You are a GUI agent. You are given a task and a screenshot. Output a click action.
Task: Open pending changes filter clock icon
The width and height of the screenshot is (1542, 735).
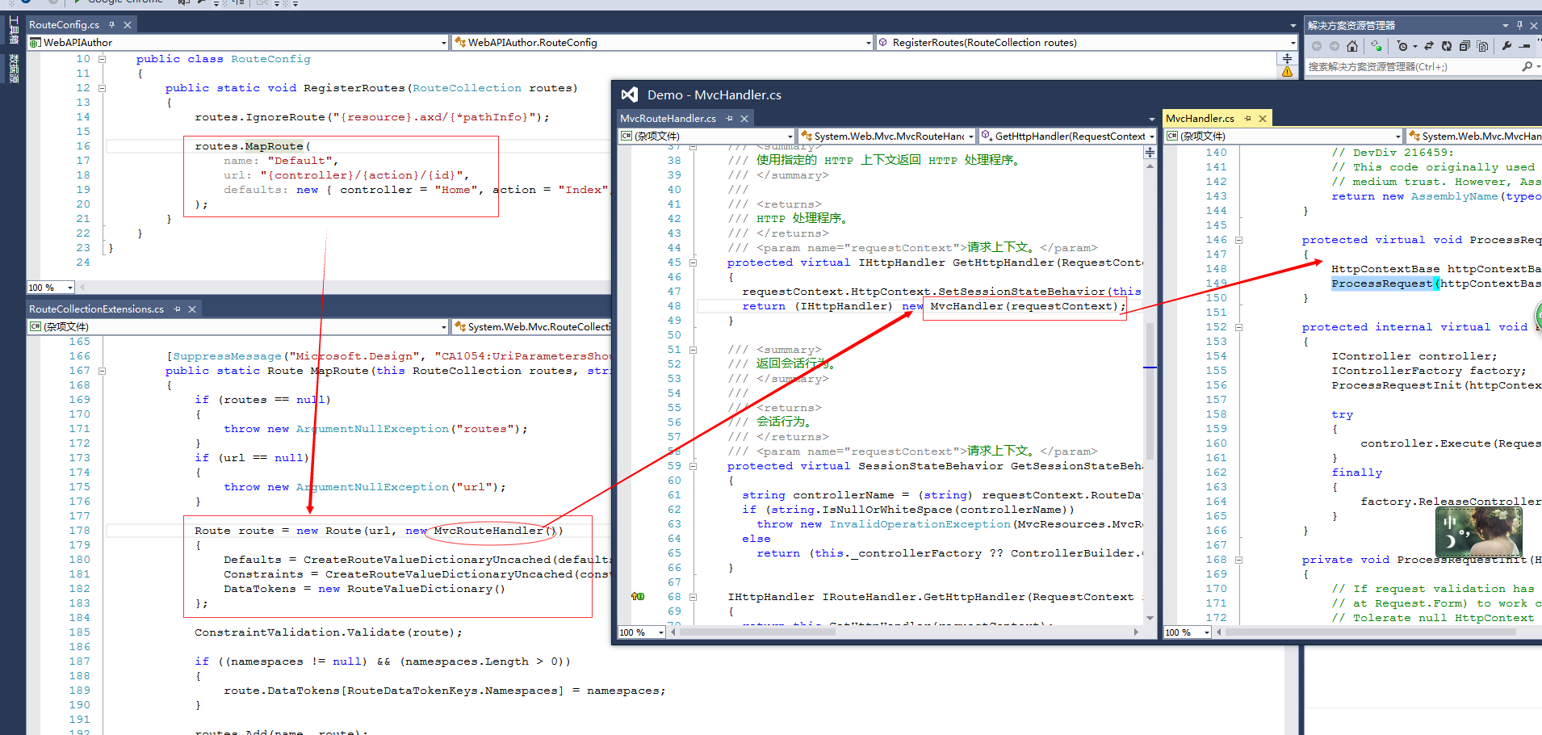coord(1402,46)
